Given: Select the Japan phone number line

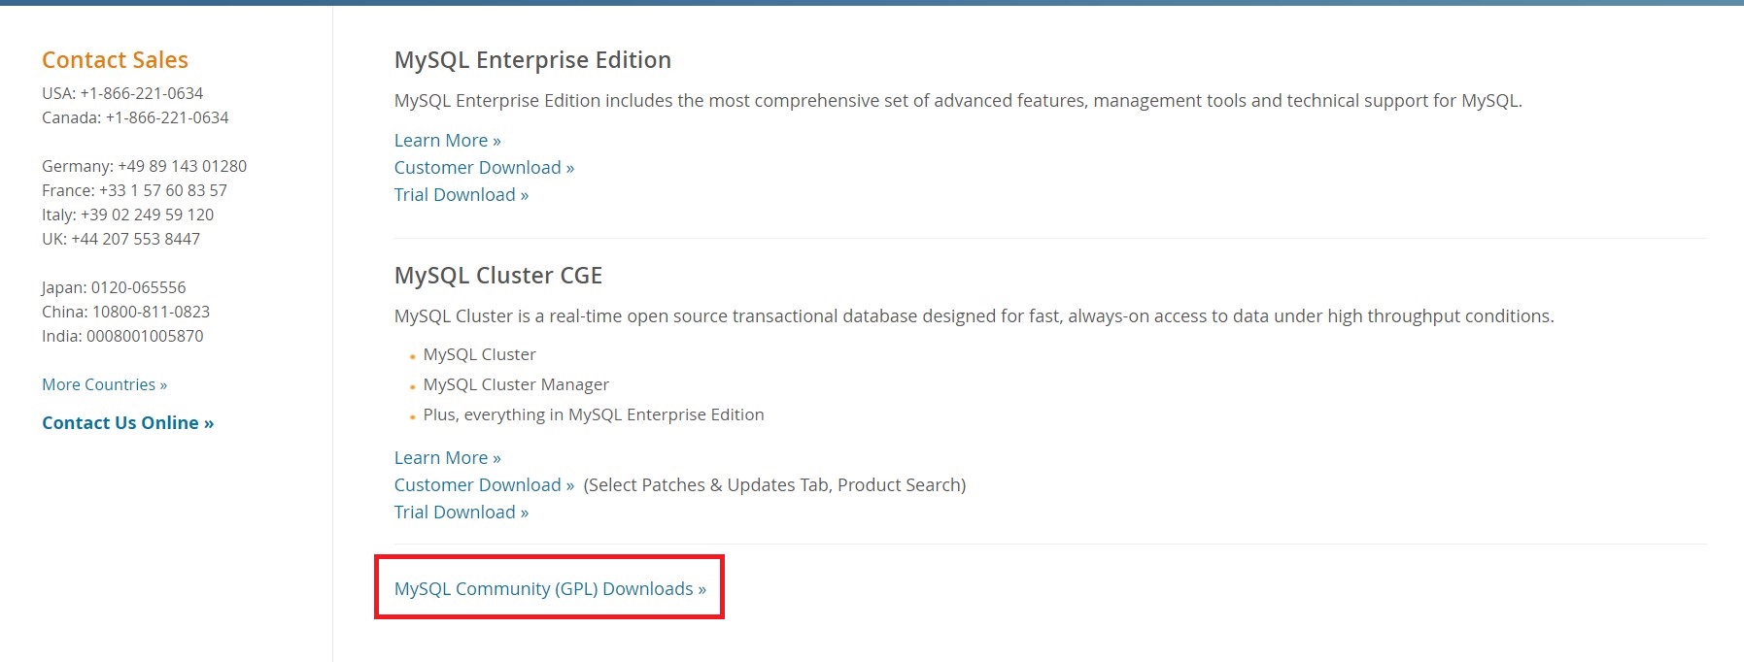Looking at the screenshot, I should click(x=114, y=287).
